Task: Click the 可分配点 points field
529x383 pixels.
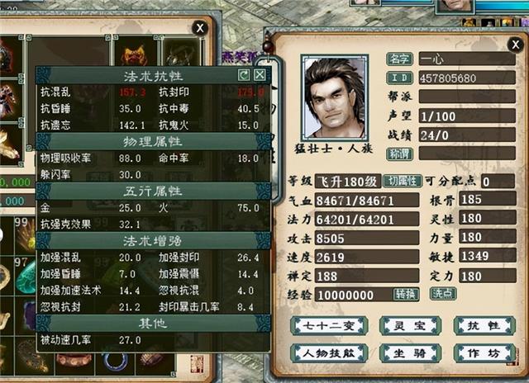Action: [498, 182]
